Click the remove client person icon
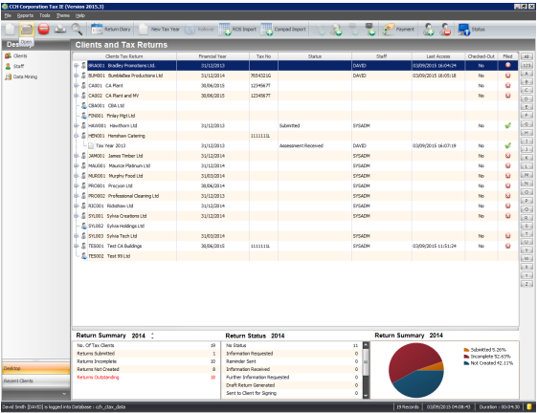Image resolution: width=537 pixels, height=413 pixels. [445, 30]
